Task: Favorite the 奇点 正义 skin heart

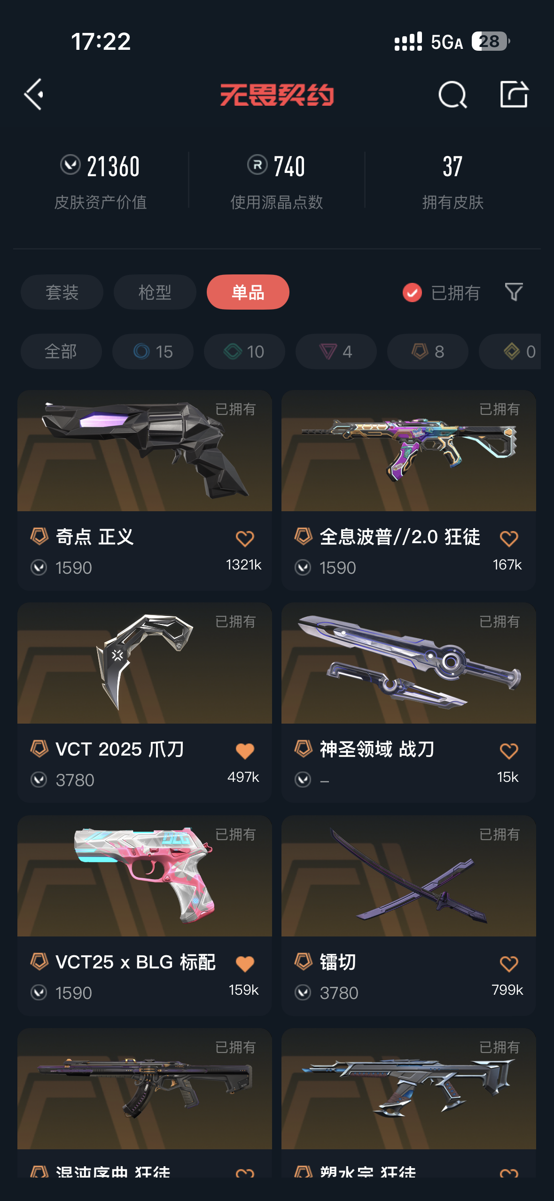Action: tap(245, 538)
